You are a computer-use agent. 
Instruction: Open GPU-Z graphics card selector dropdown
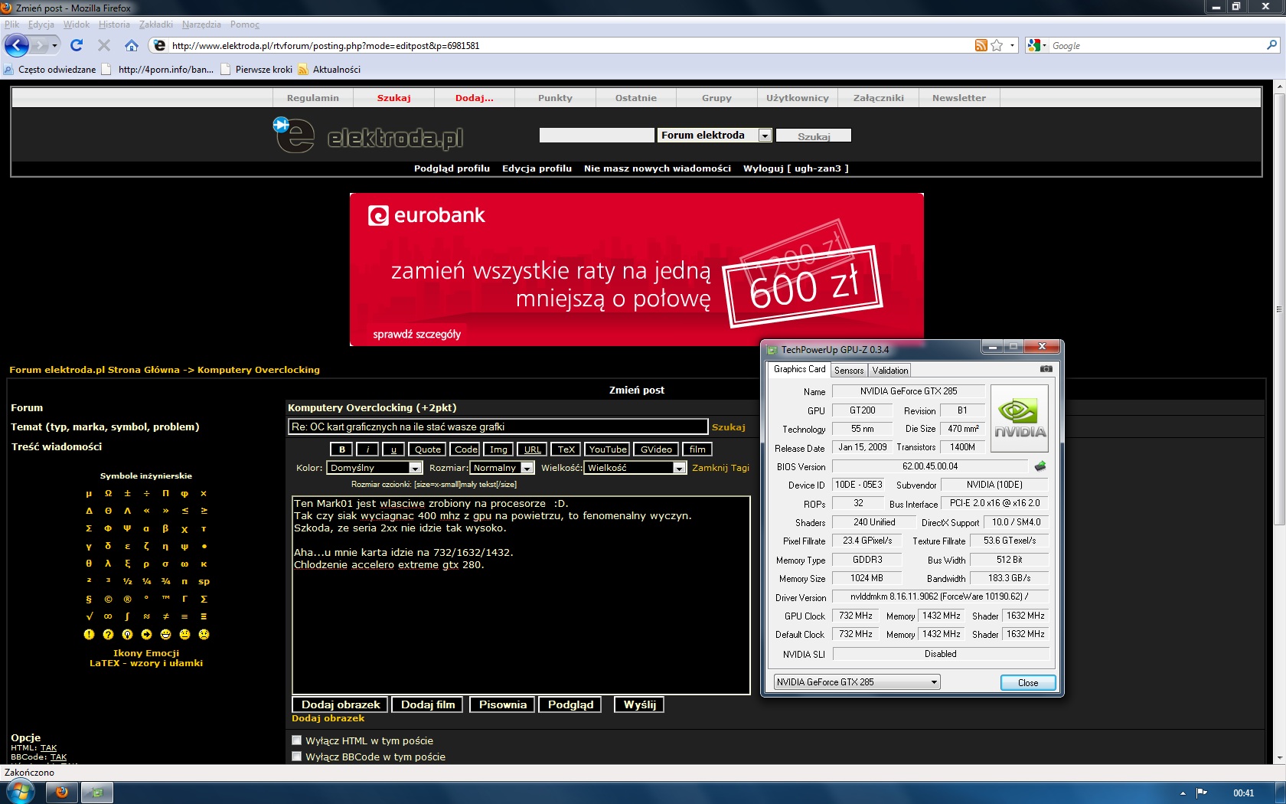pyautogui.click(x=857, y=682)
